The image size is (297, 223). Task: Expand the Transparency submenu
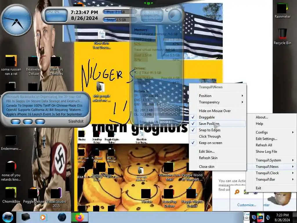[x=218, y=102]
